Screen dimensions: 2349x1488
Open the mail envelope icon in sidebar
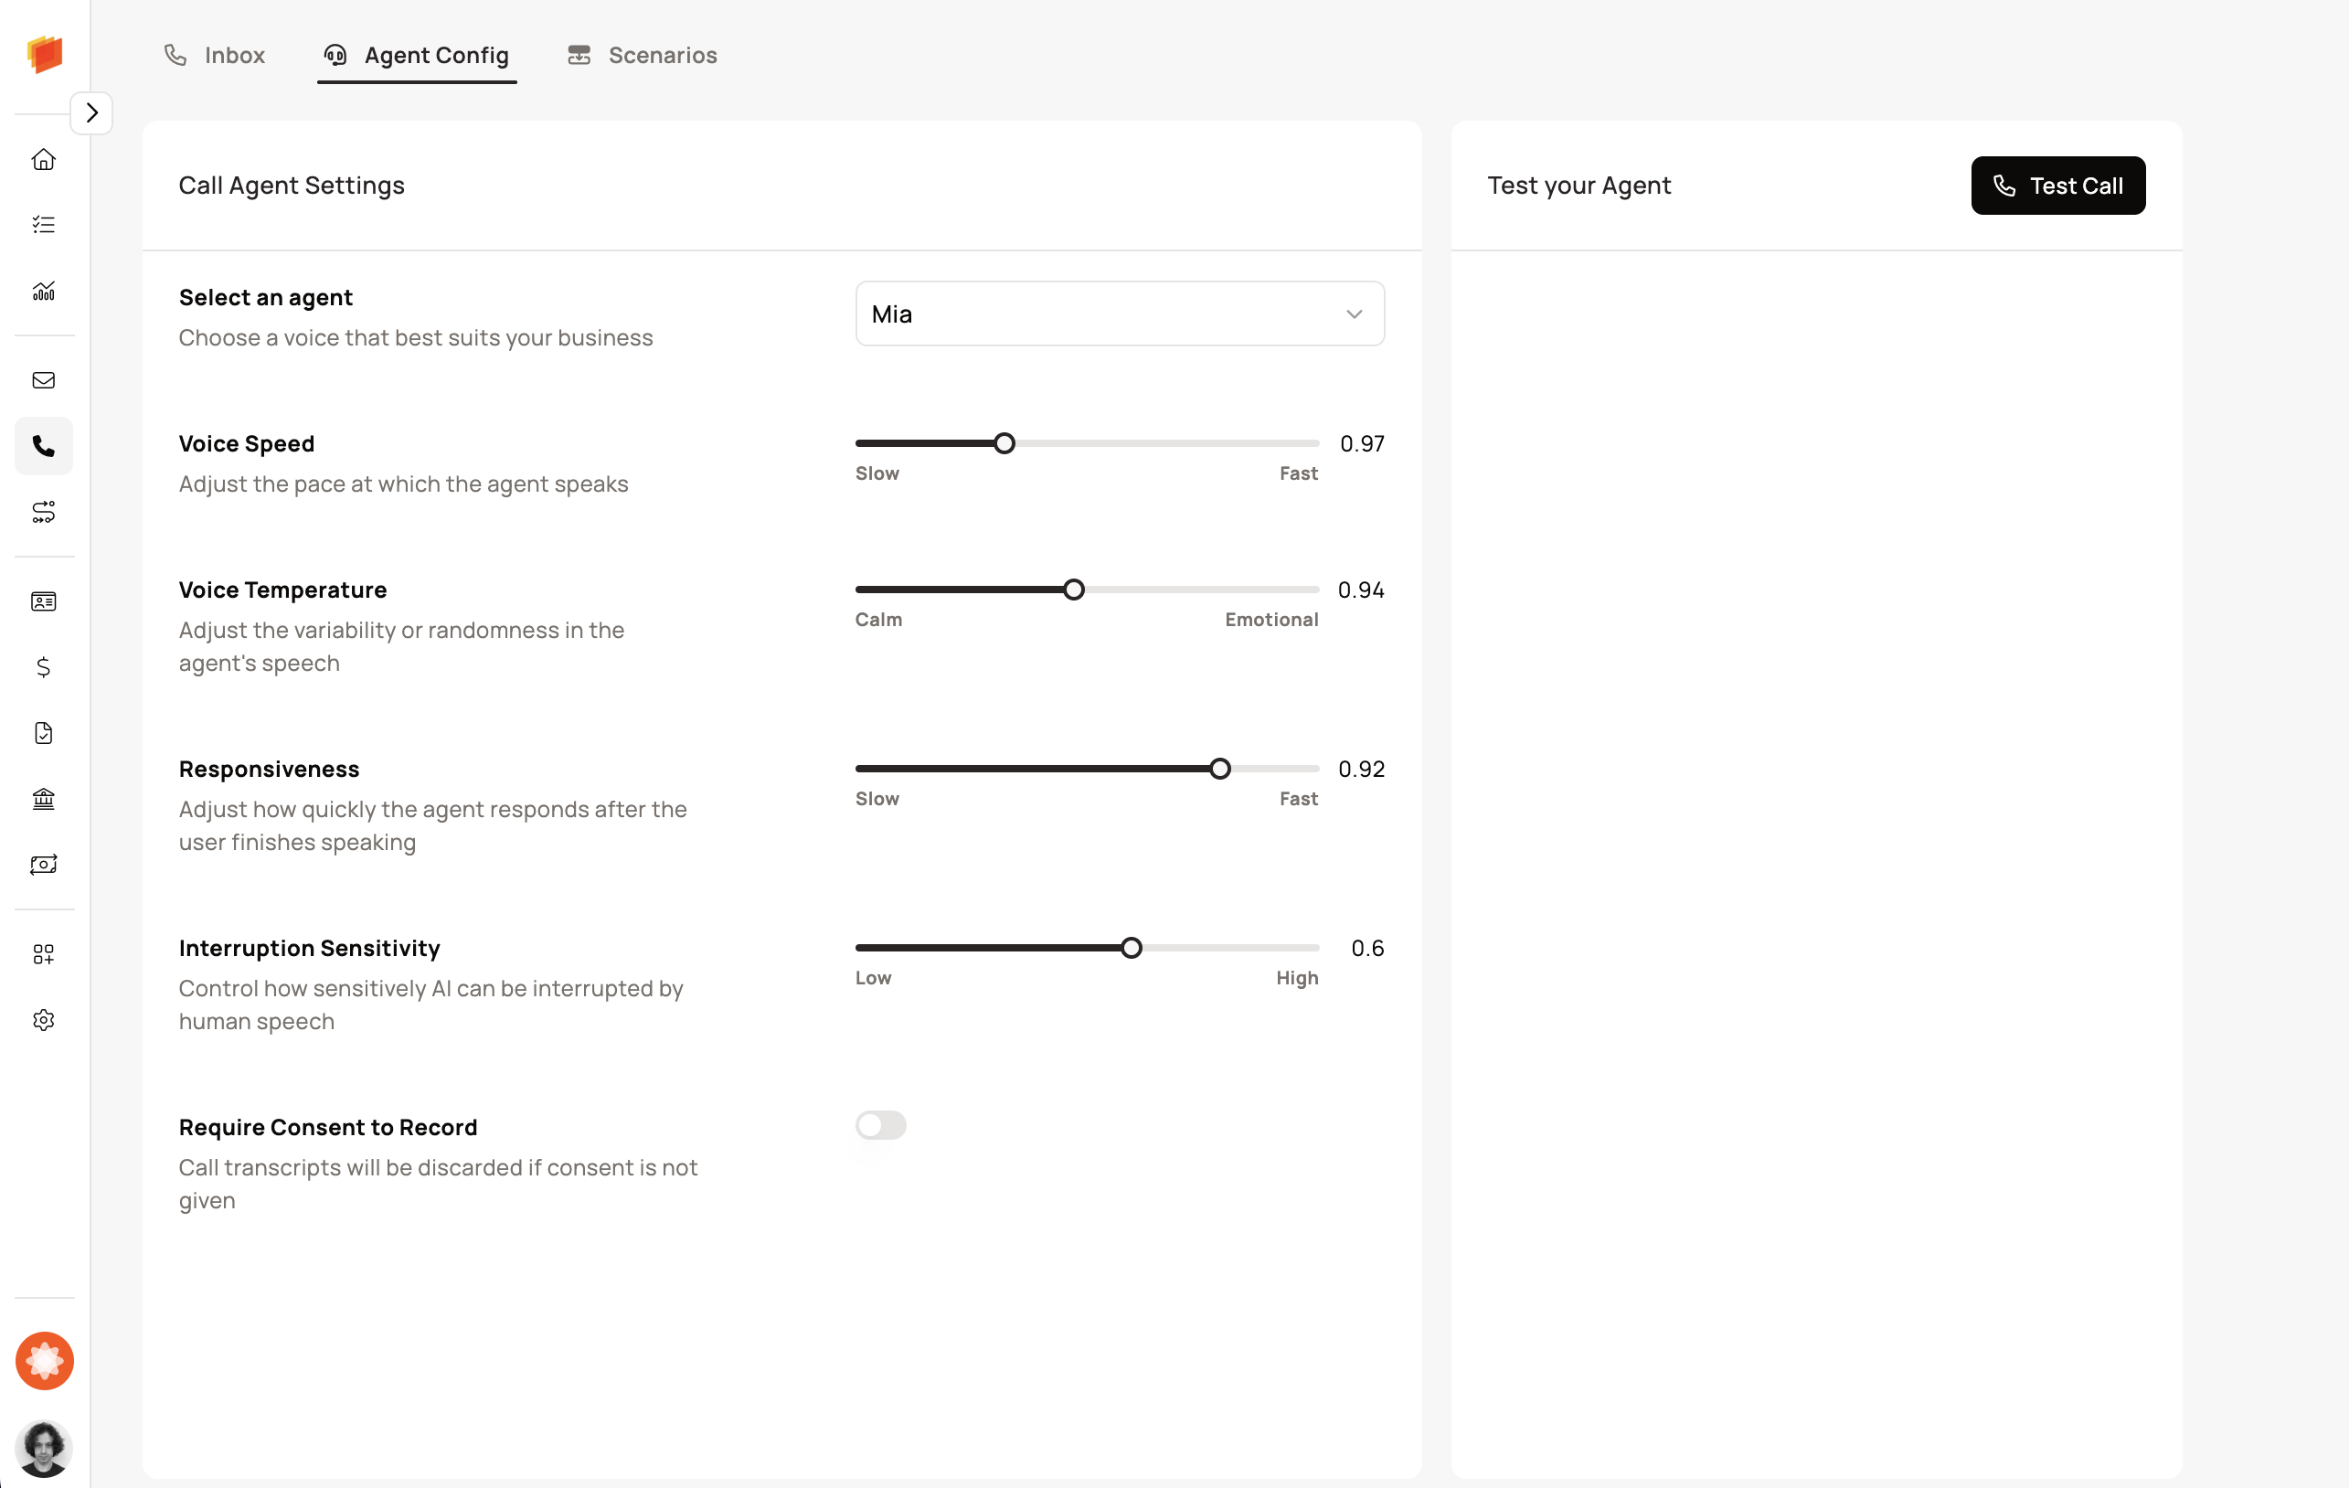click(44, 380)
